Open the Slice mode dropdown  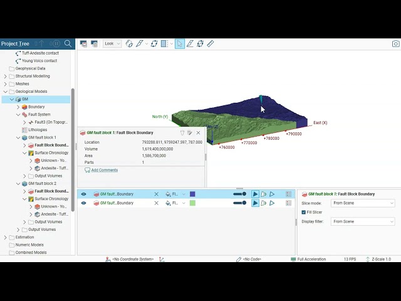pos(363,203)
